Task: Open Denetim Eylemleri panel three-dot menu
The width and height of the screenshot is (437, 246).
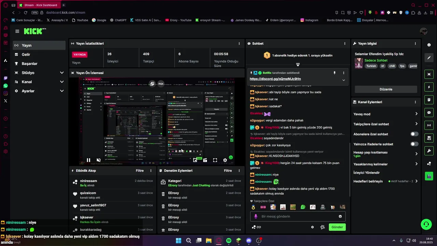Action: coord(239,170)
